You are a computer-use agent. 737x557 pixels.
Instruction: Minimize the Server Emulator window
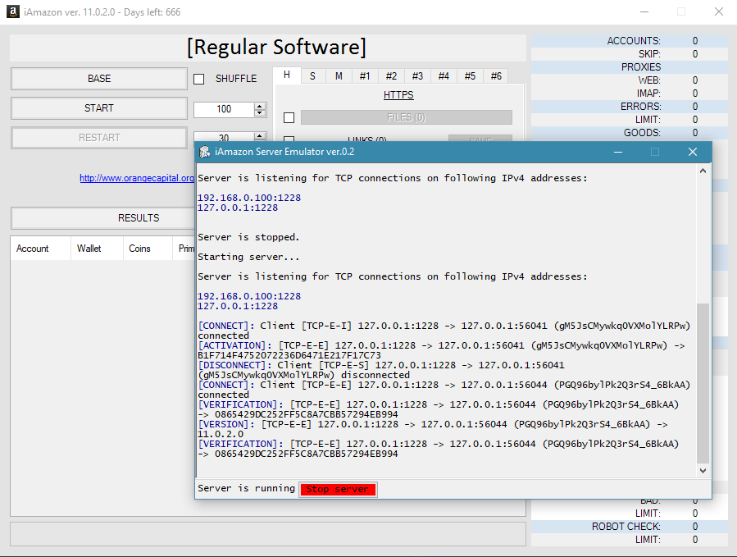(618, 152)
